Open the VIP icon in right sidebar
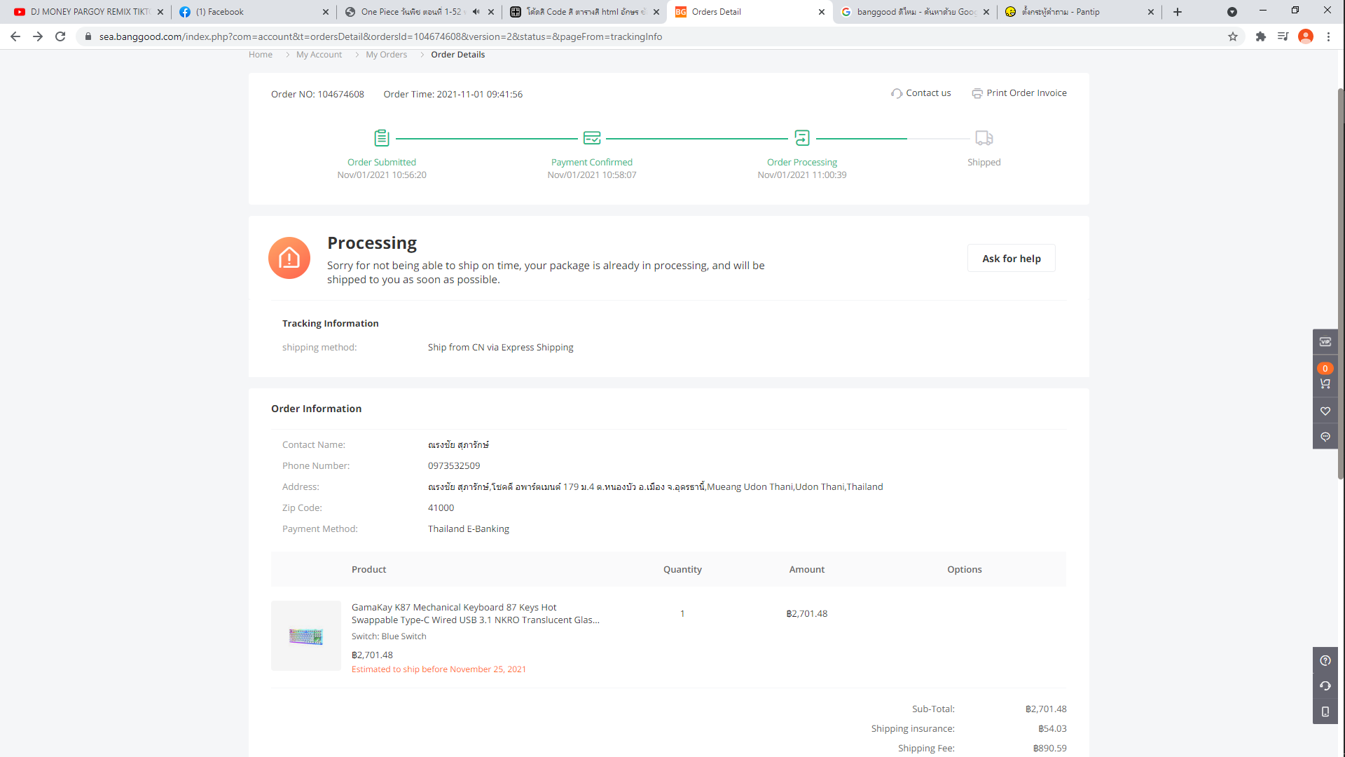 (1325, 342)
